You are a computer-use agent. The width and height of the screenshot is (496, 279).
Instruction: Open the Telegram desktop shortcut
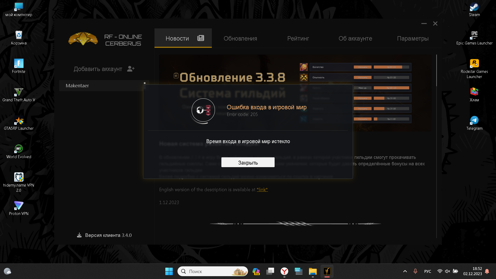tap(474, 123)
